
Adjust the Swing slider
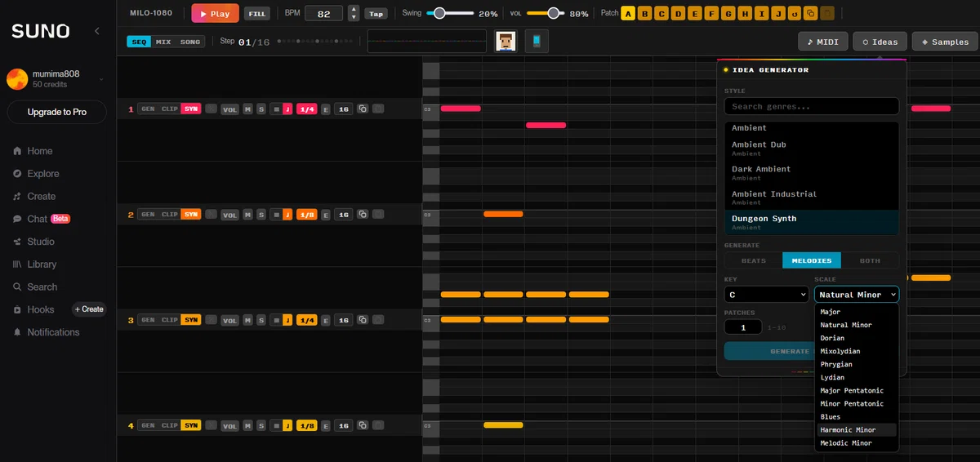(449, 13)
